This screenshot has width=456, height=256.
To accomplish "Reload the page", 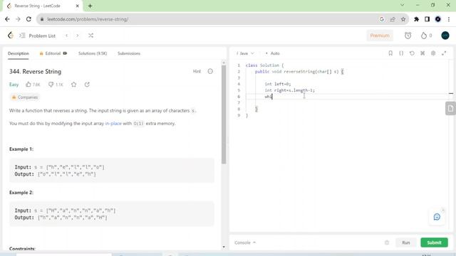I will pos(28,19).
